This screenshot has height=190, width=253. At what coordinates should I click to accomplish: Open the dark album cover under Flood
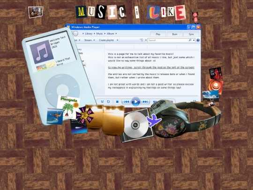[79, 128]
